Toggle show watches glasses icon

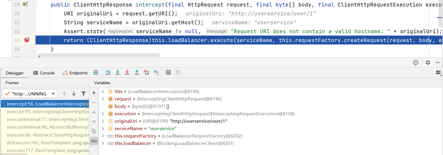[94, 141]
